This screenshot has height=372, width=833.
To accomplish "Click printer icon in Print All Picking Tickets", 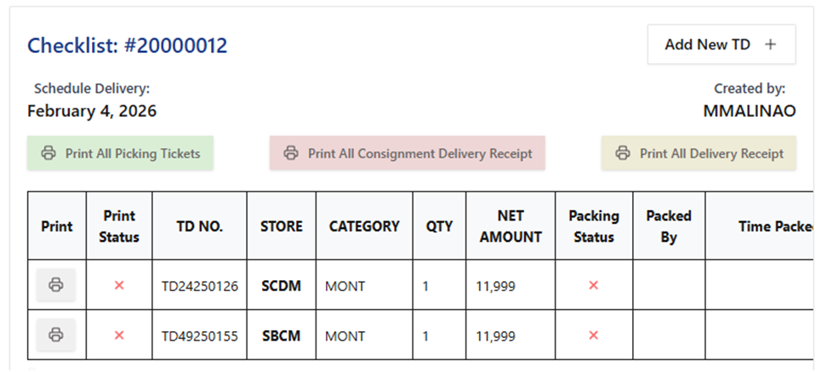I will point(48,153).
